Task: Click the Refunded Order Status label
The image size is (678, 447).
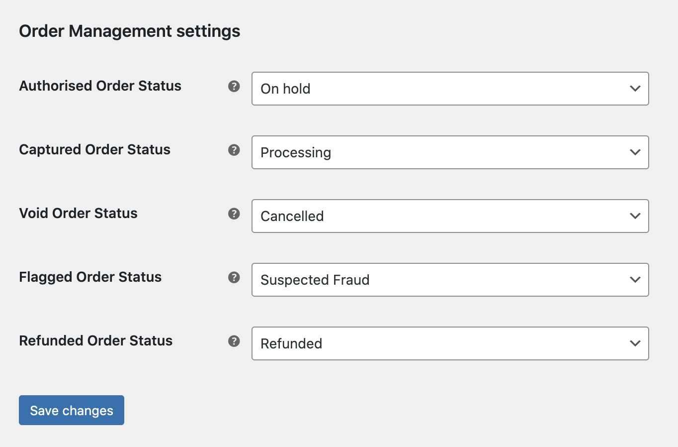Action: tap(95, 341)
